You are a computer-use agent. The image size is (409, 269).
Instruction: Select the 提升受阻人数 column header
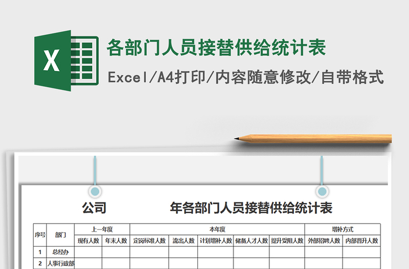point(287,240)
